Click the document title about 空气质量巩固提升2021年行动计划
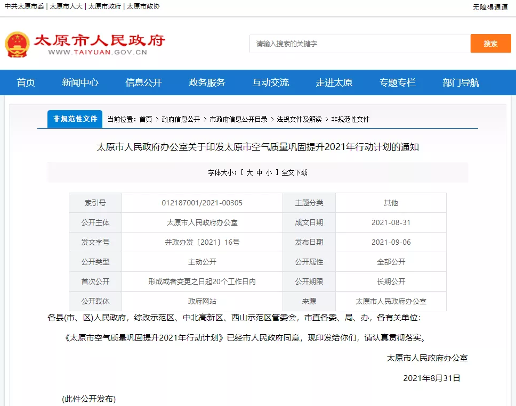This screenshot has width=516, height=406. (257, 147)
